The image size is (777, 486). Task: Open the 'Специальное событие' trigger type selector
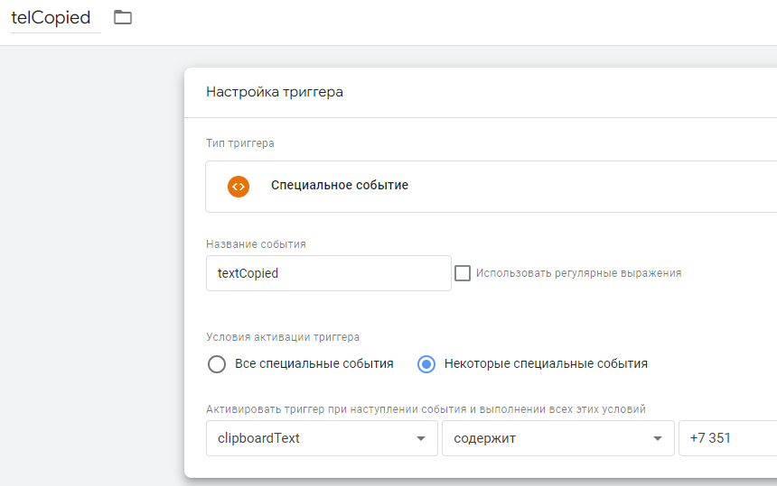coord(488,186)
